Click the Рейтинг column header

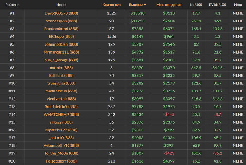point(12,5)
